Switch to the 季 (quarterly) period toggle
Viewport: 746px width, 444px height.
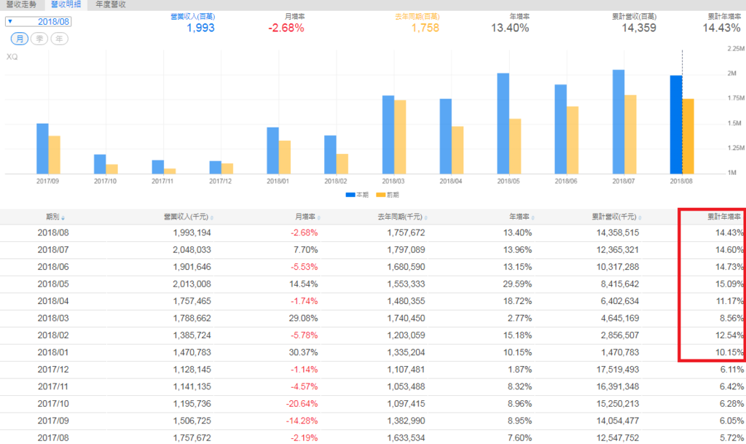coord(39,39)
